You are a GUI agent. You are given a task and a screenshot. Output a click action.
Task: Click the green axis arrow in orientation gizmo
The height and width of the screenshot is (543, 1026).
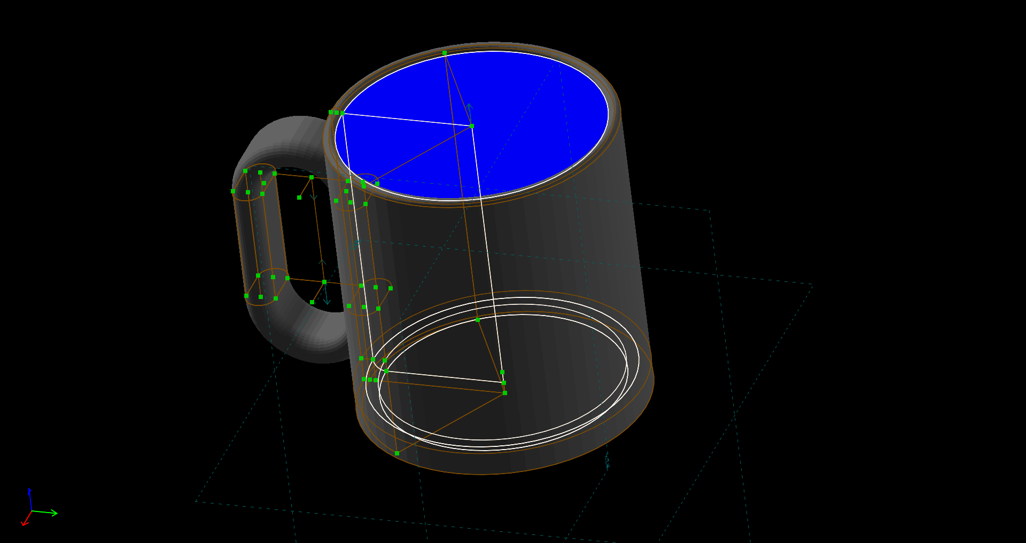pyautogui.click(x=52, y=513)
